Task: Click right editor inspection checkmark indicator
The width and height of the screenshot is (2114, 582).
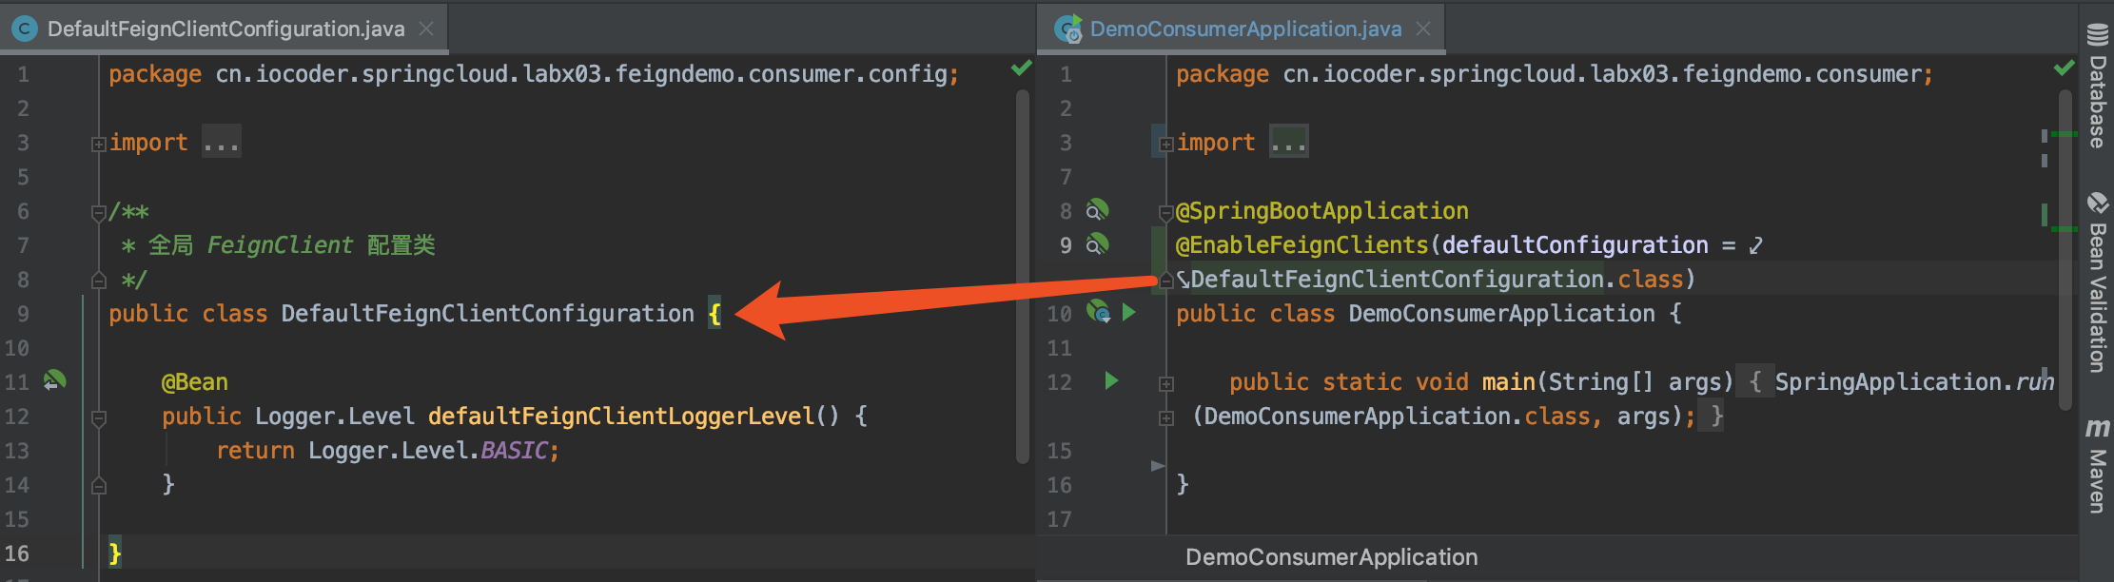Action: point(2063,68)
